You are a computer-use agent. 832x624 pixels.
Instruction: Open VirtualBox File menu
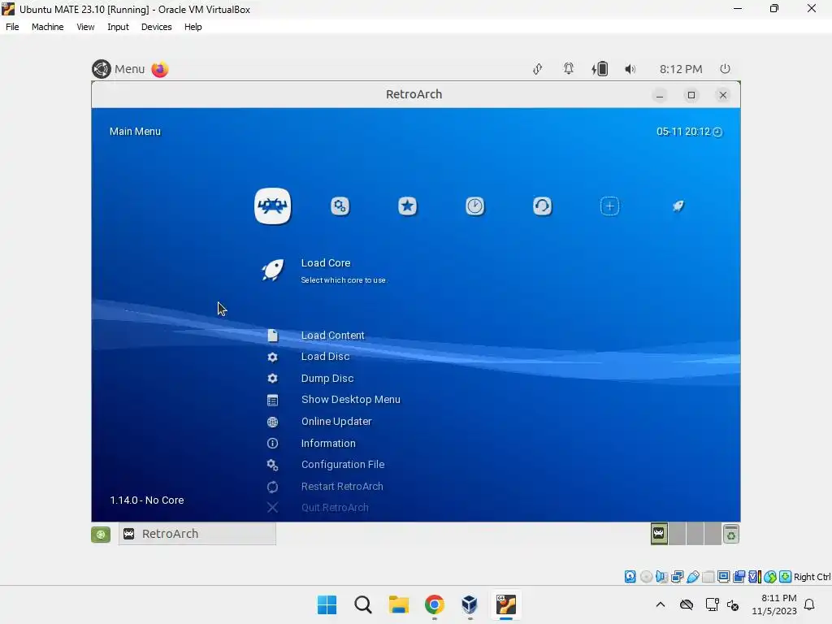tap(12, 27)
